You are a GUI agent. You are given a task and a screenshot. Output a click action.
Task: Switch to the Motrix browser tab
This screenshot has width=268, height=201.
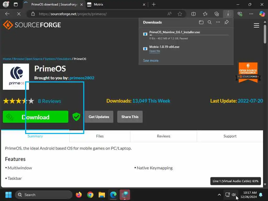(x=116, y=4)
